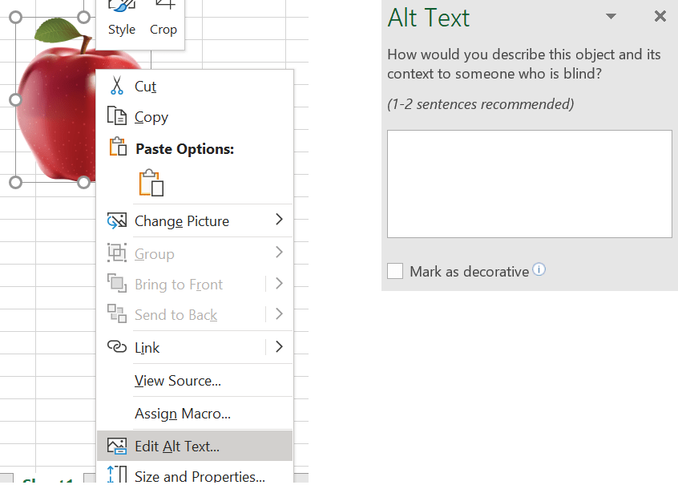This screenshot has height=485, width=678.
Task: Click the Change Picture icon
Action: click(117, 220)
